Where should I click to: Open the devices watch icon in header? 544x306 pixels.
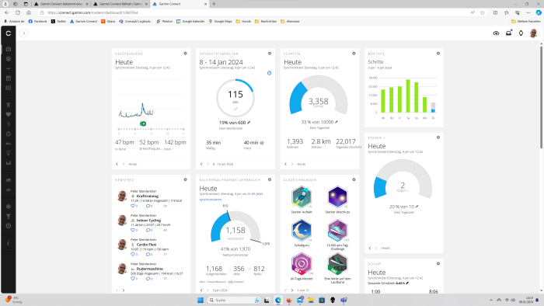[521, 33]
